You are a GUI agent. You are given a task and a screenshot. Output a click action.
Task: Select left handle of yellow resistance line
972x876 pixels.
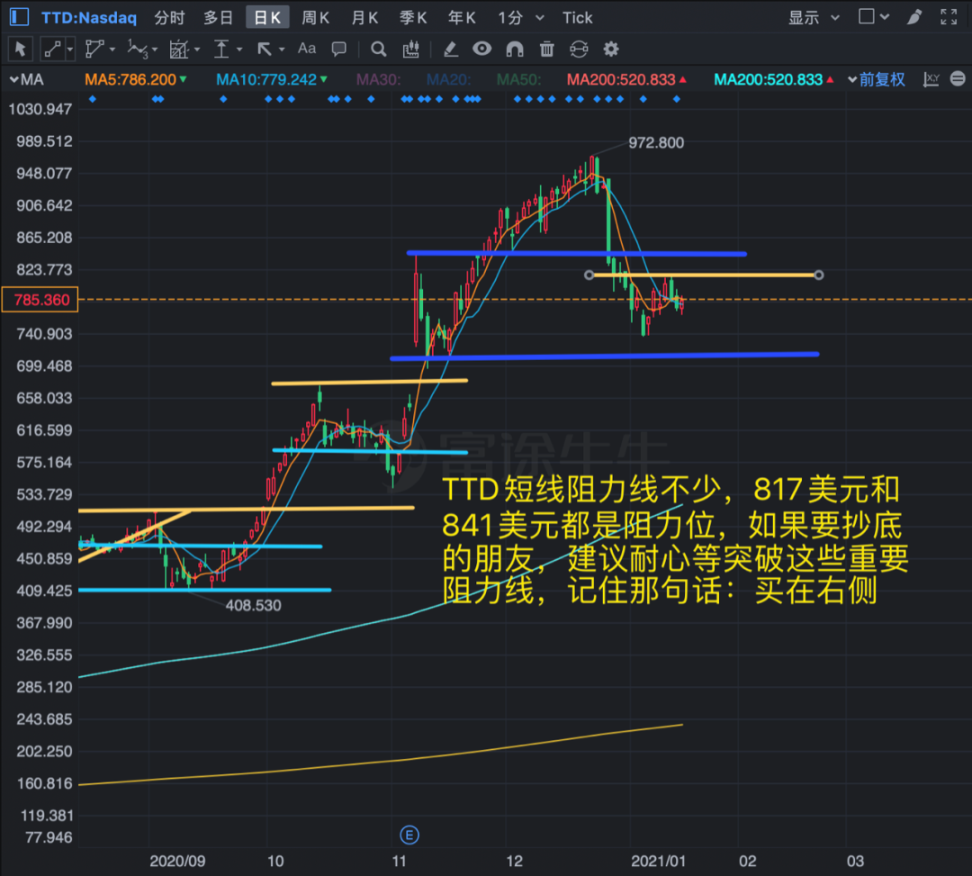click(589, 275)
